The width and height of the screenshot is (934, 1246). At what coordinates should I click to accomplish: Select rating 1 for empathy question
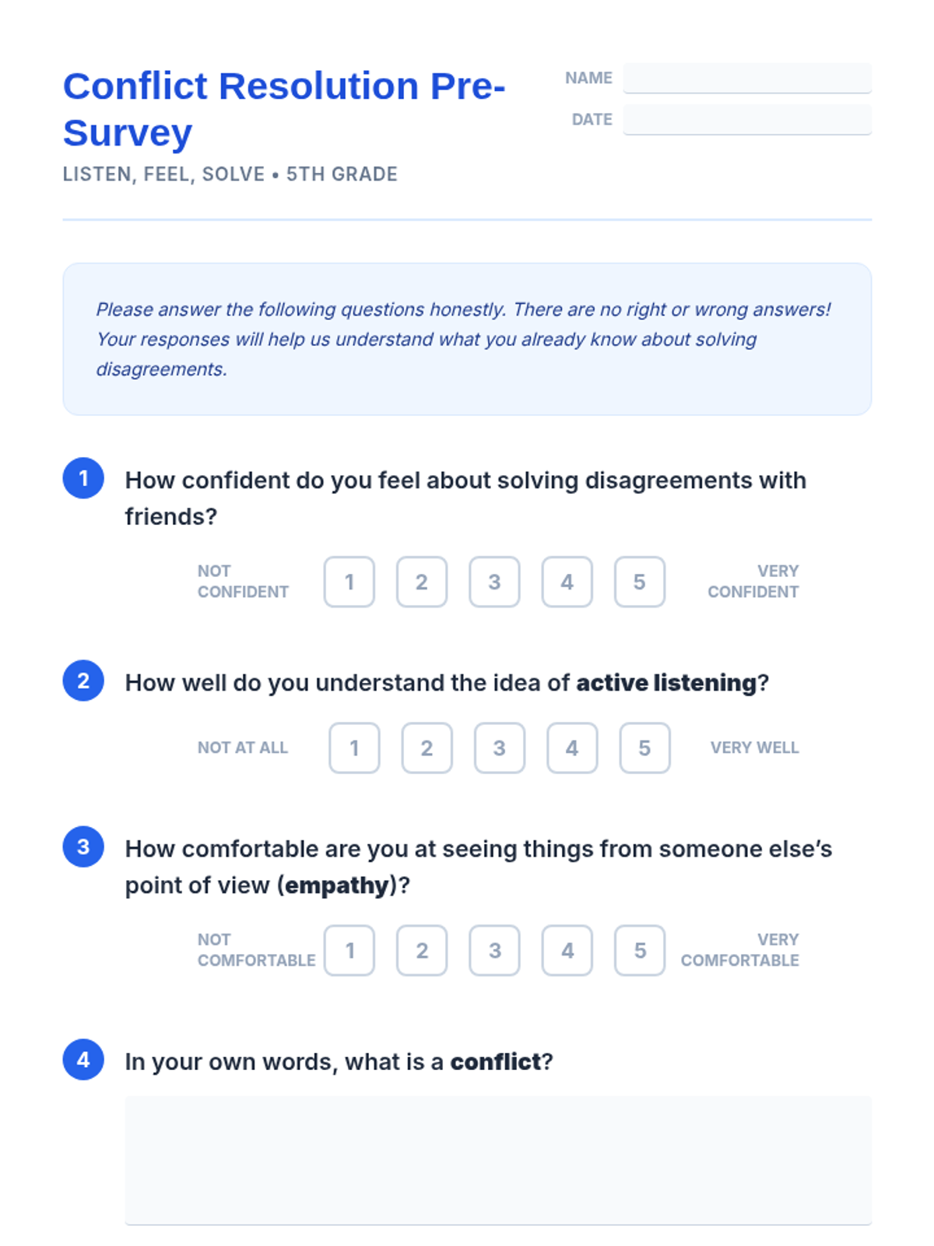349,950
